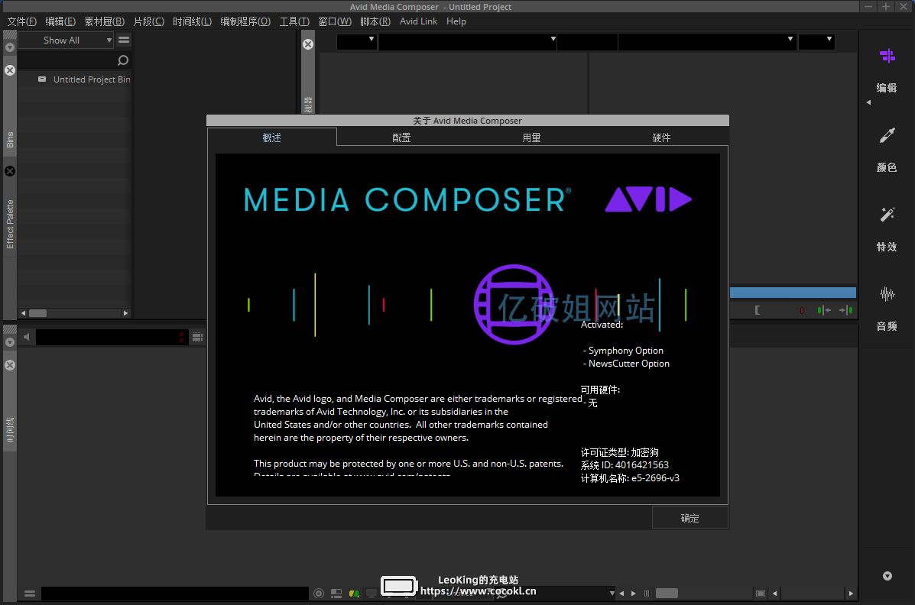The height and width of the screenshot is (605, 915).
Task: Click the focus circle icon in timeline bottom bar
Action: (x=319, y=594)
